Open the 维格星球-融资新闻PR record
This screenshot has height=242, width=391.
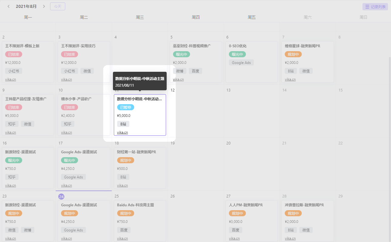click(x=302, y=46)
